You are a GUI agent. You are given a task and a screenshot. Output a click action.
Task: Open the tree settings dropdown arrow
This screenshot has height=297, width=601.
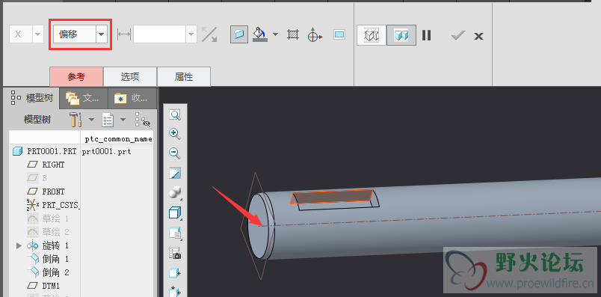click(x=91, y=120)
